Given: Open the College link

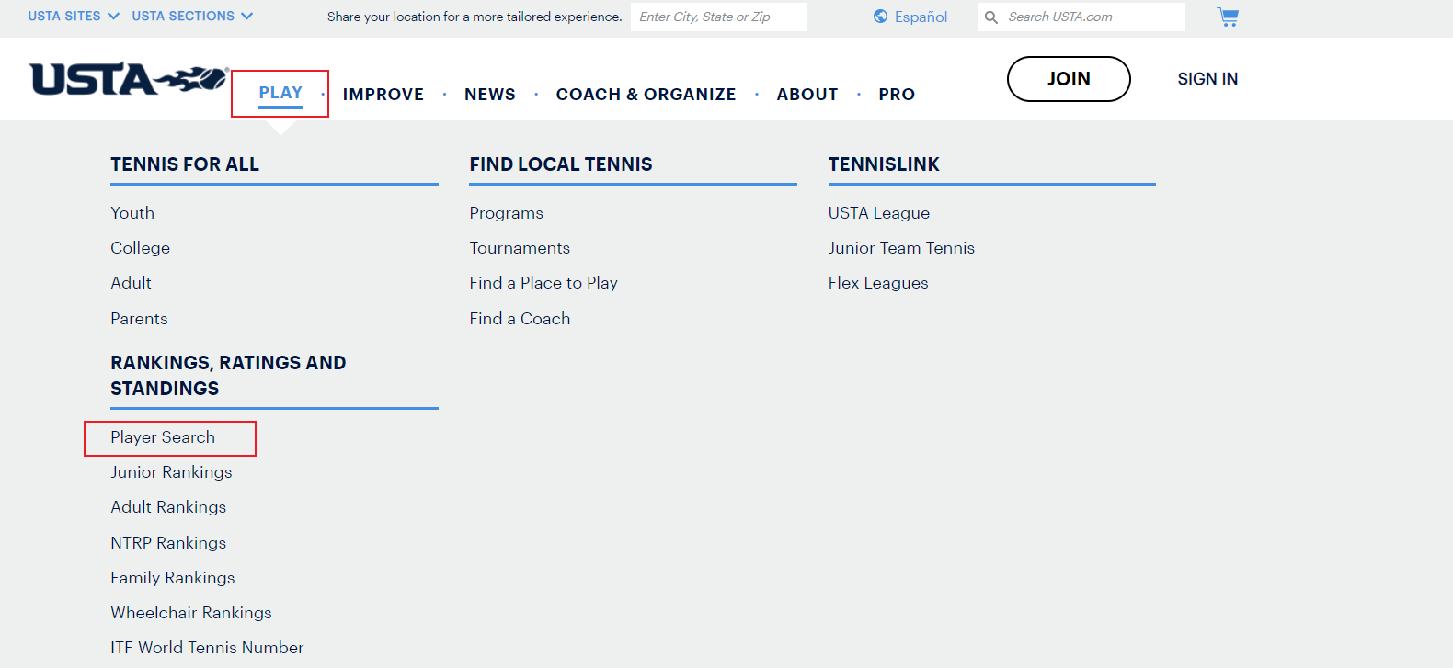Looking at the screenshot, I should point(140,248).
